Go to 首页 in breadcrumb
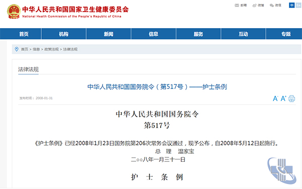Image resolution: width=302 pixels, height=189 pixels. [25, 49]
